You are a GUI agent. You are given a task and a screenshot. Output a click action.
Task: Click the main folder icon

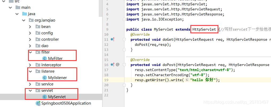click(18, 7)
